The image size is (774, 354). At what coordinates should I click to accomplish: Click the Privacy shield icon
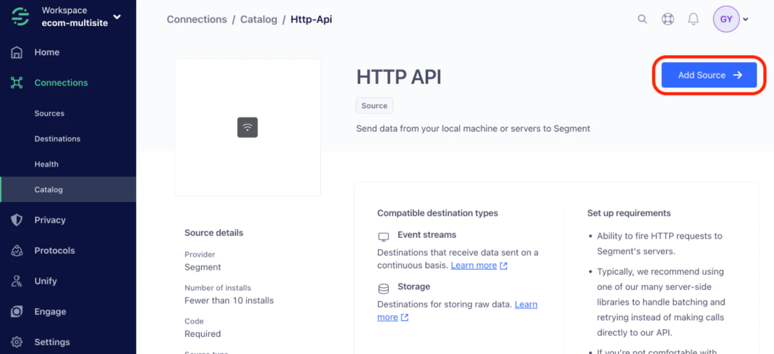point(17,220)
